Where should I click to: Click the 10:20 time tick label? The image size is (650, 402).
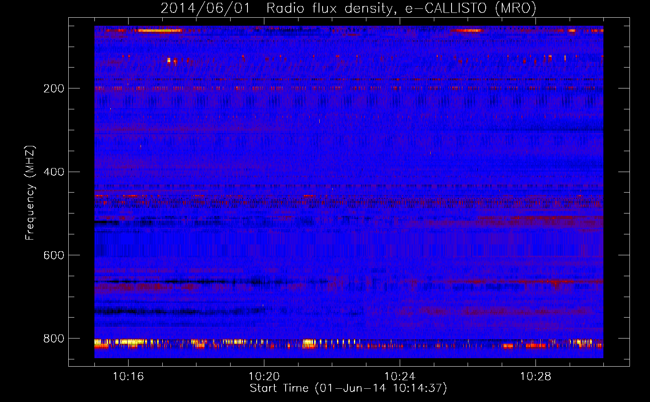264,376
